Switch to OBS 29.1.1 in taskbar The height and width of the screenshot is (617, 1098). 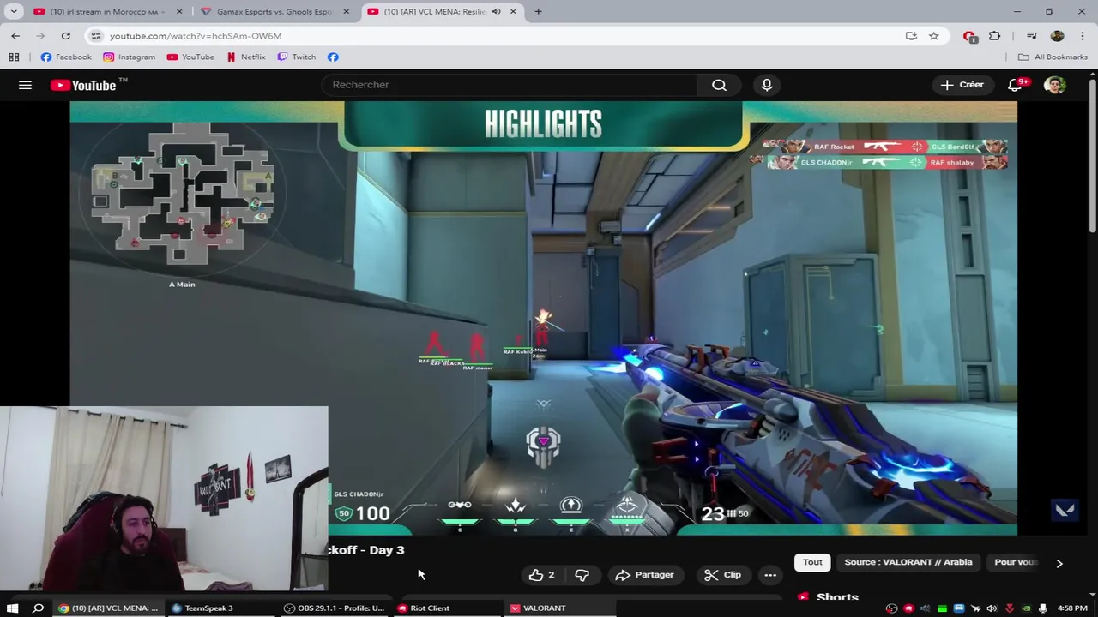click(335, 608)
